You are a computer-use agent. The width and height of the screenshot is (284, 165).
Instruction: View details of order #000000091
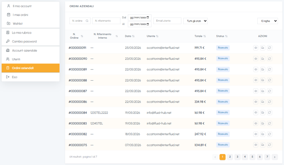pos(256,48)
